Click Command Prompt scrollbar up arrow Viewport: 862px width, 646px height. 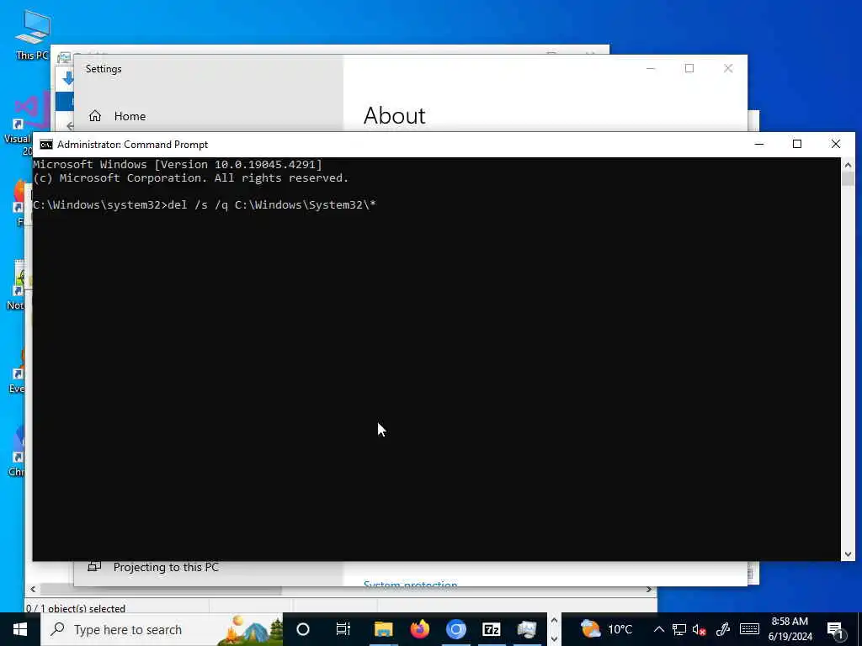coord(848,164)
